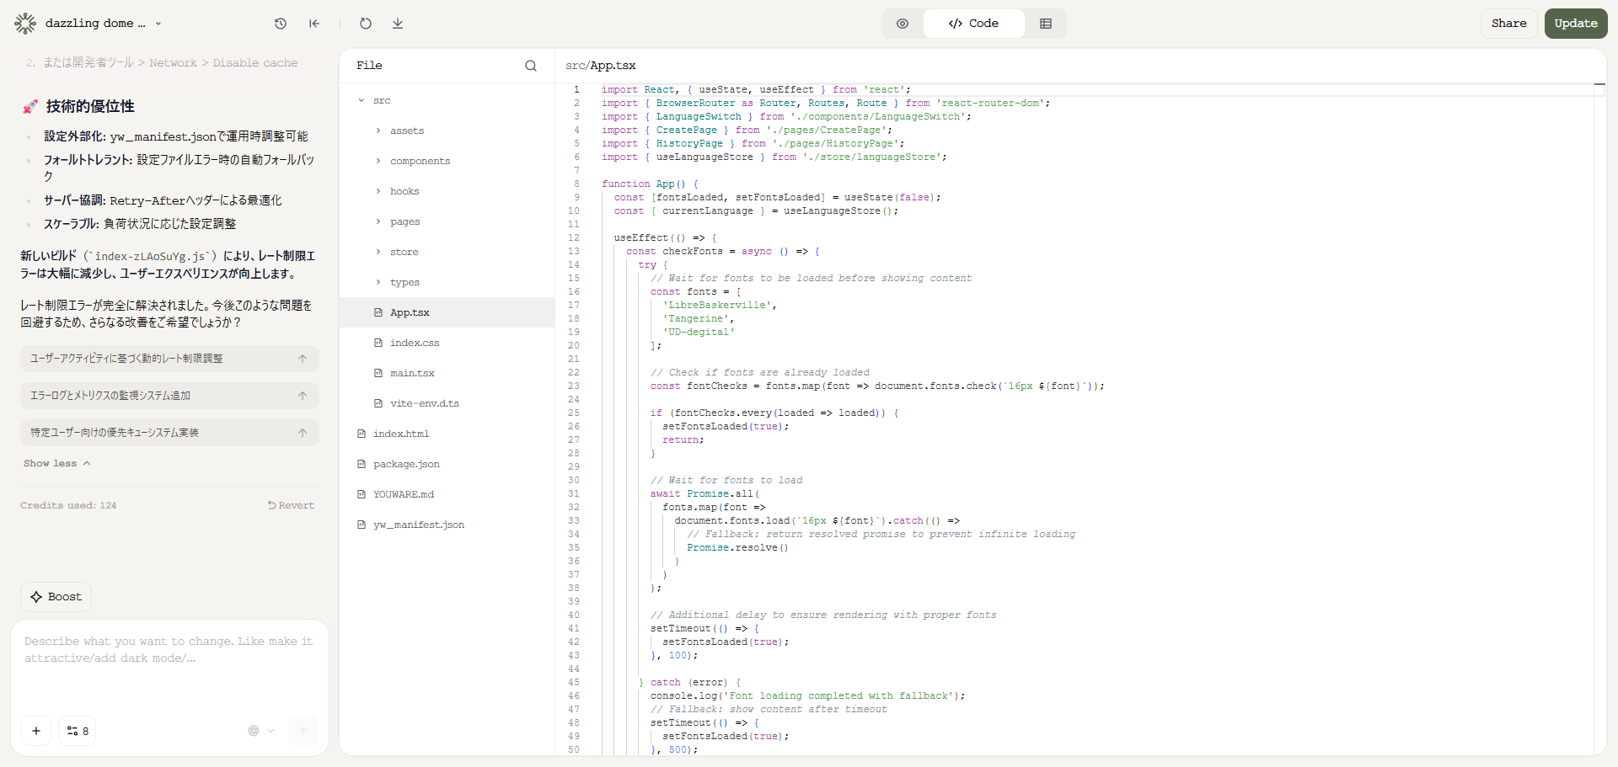The image size is (1618, 767).
Task: Open YOUWARE.md file
Action: tap(447, 494)
